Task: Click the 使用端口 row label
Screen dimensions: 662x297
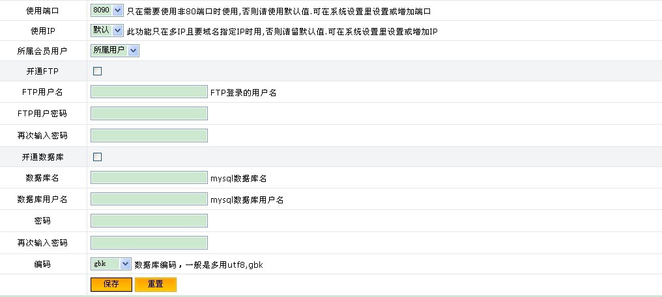Action: (x=42, y=11)
